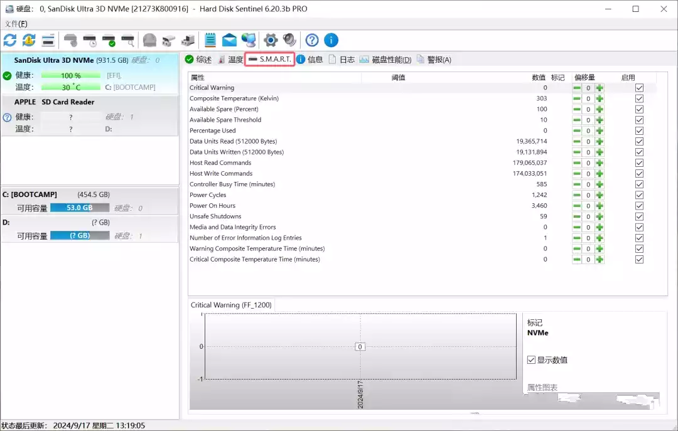
Task: Uncheck the Critical Warning enable checkbox
Action: point(639,88)
